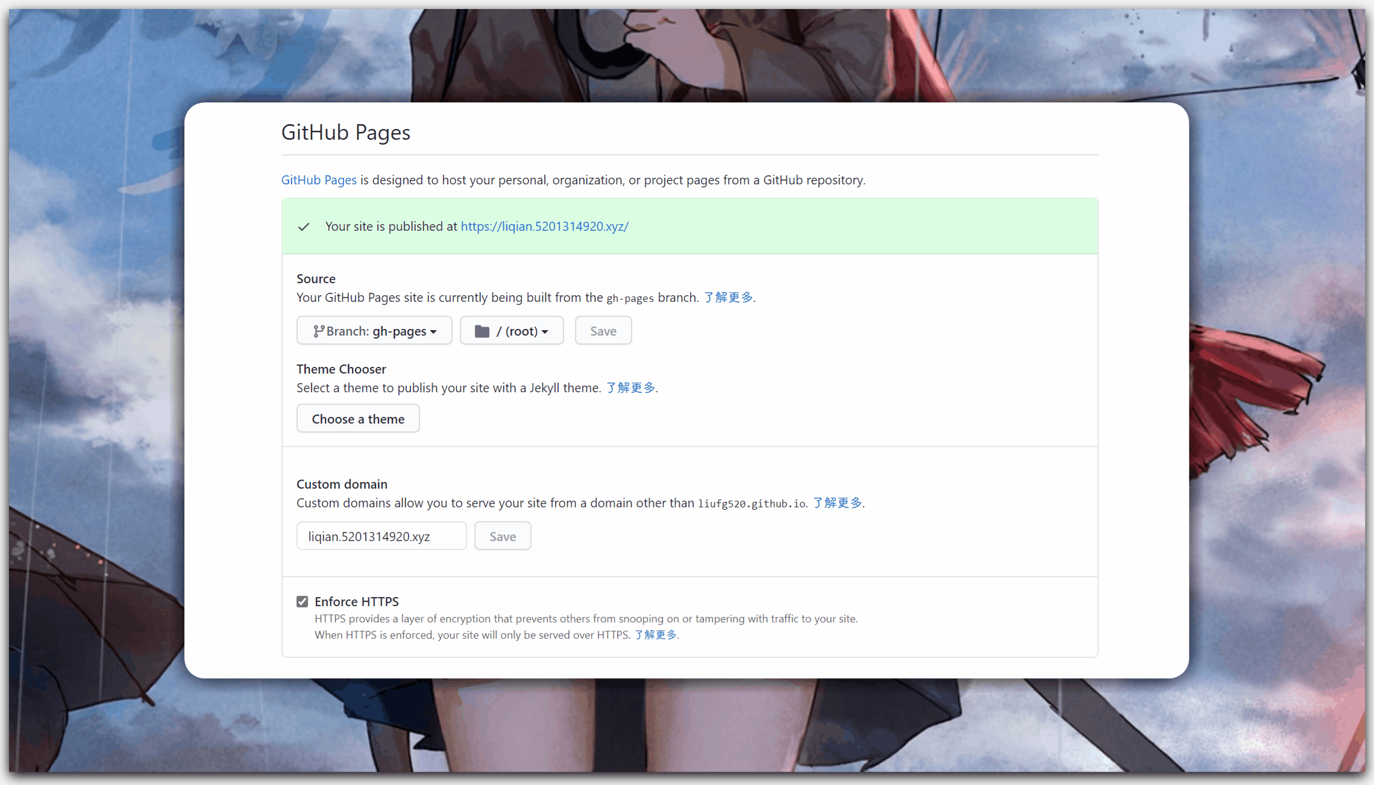Click the liufg520.github.io domain text
The height and width of the screenshot is (785, 1374).
click(752, 504)
